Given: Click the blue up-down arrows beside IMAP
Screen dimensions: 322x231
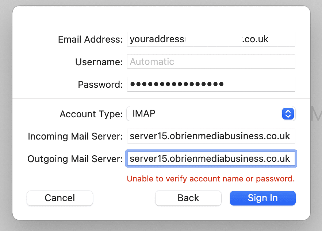Looking at the screenshot, I should (x=288, y=114).
